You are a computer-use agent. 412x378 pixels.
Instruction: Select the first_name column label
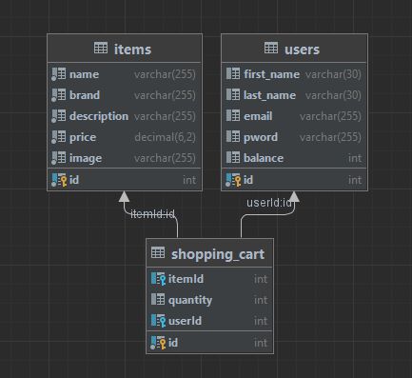tap(271, 74)
